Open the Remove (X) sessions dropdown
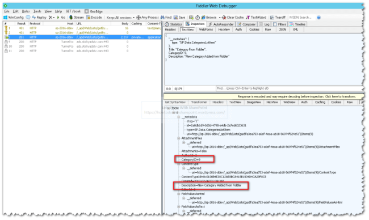The image size is (369, 220). point(51,18)
